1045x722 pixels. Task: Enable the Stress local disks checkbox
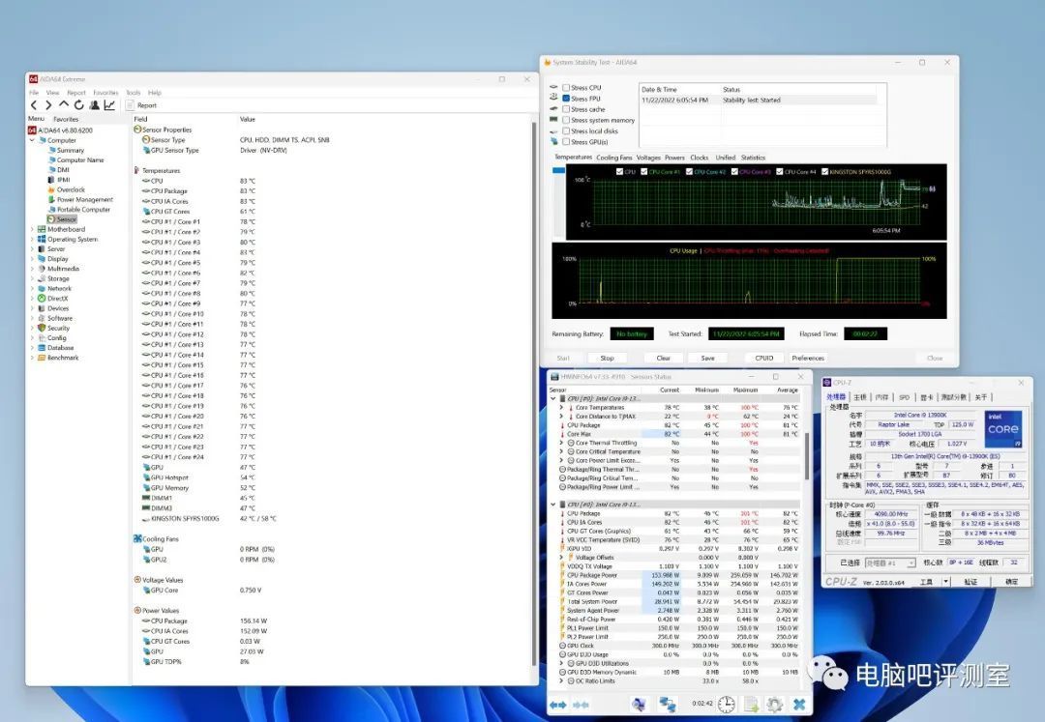coord(566,131)
